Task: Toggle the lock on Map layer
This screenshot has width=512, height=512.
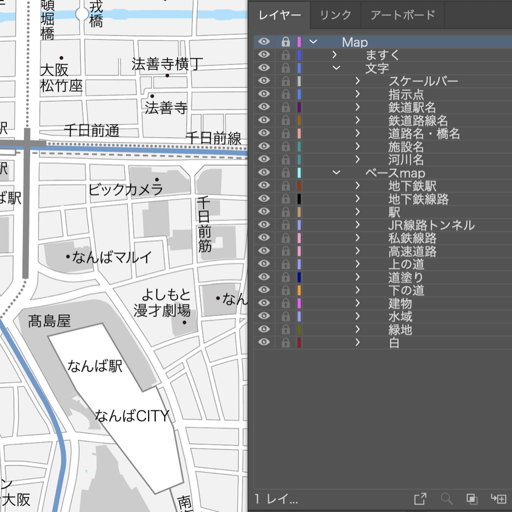Action: pyautogui.click(x=285, y=42)
